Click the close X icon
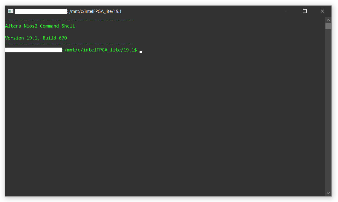Screen dimensions: 338x202 322,11
